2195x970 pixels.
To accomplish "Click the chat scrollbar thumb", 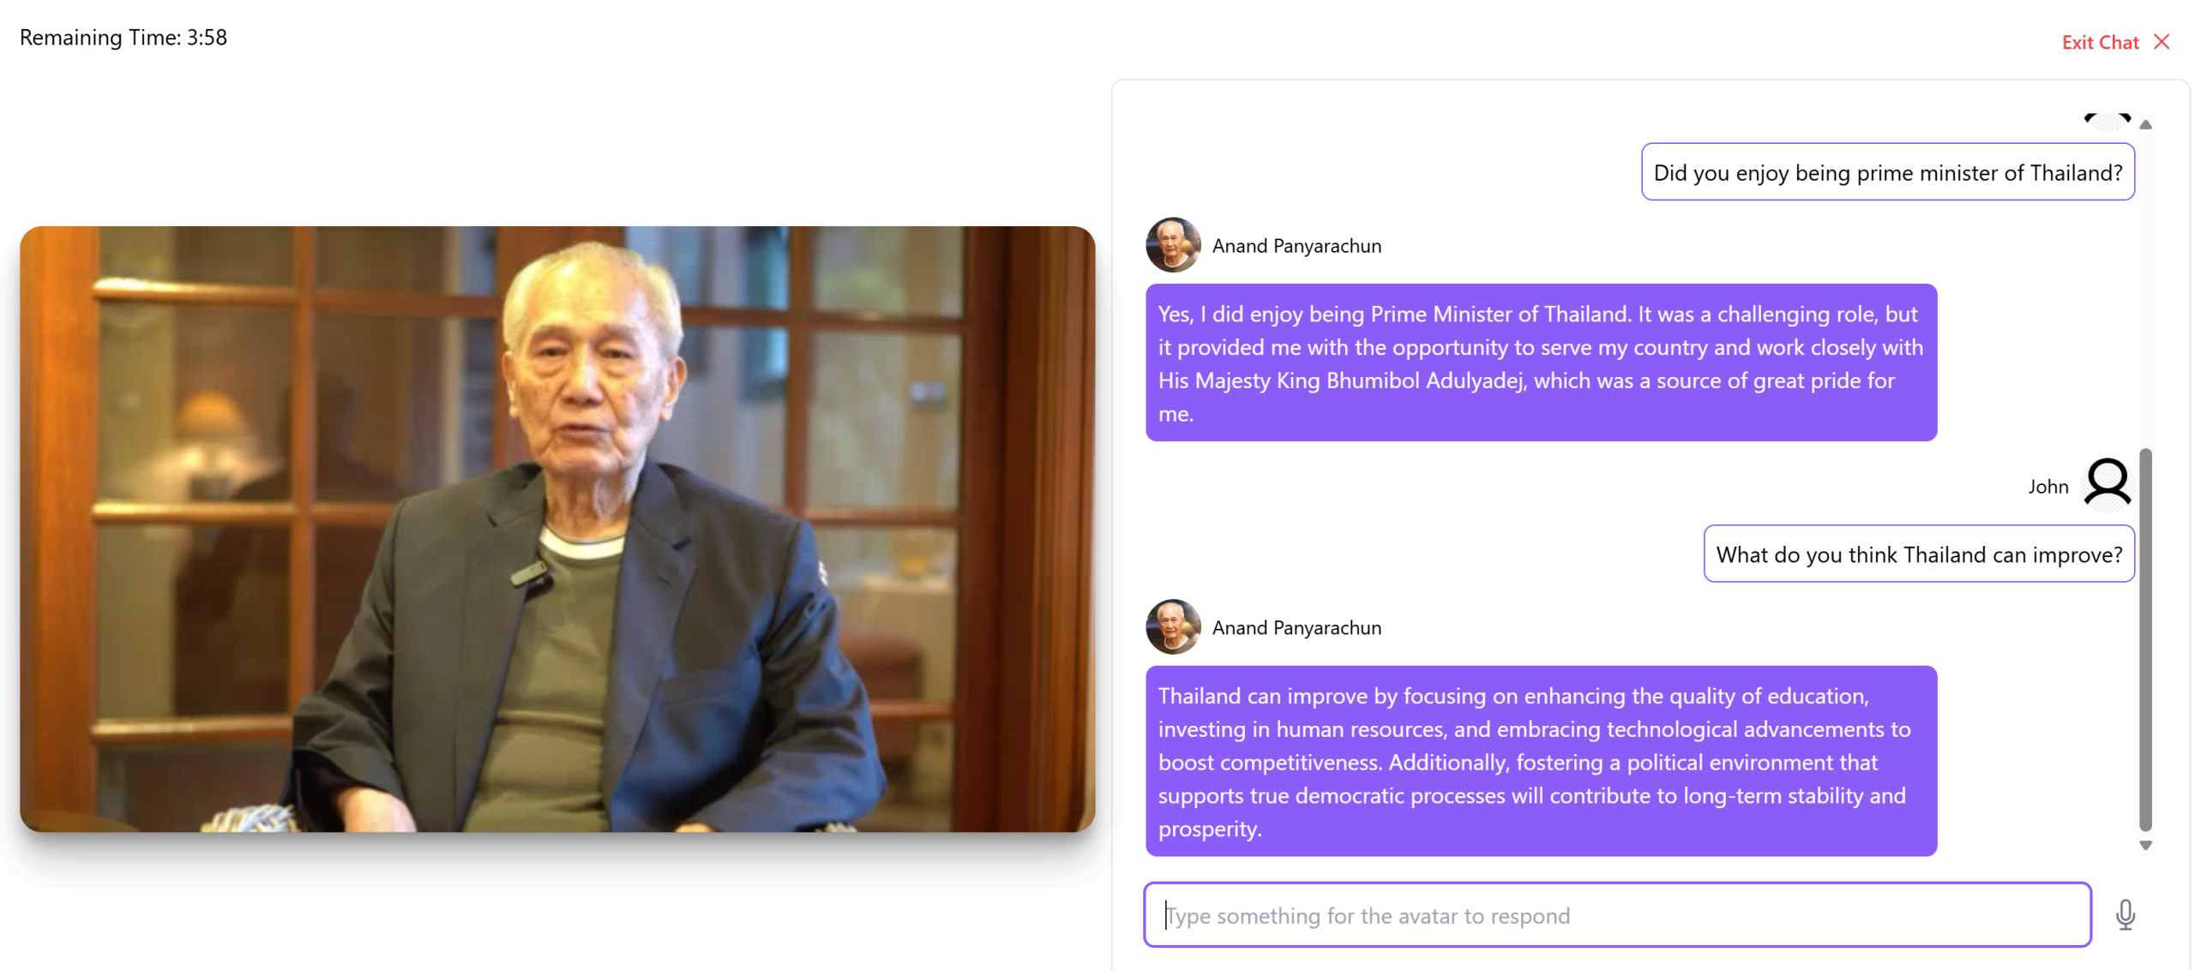I will [2144, 639].
